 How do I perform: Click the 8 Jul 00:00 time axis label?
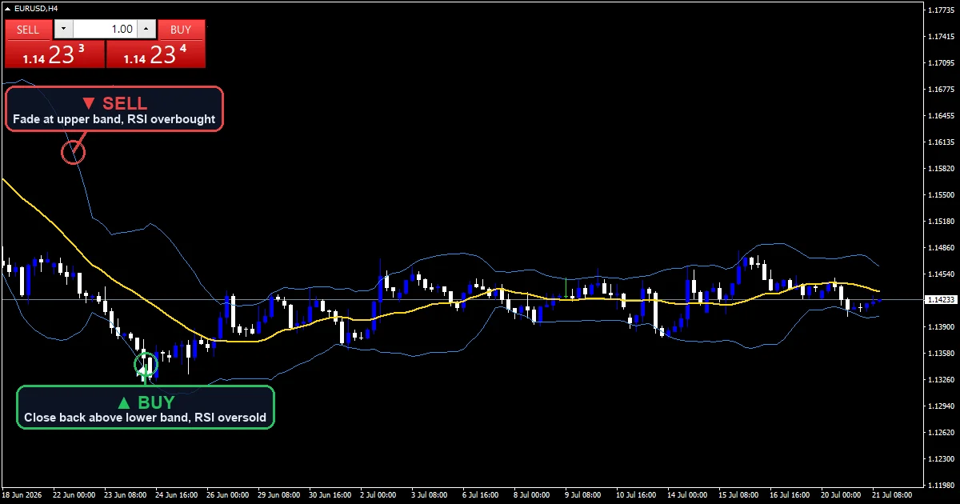click(534, 495)
